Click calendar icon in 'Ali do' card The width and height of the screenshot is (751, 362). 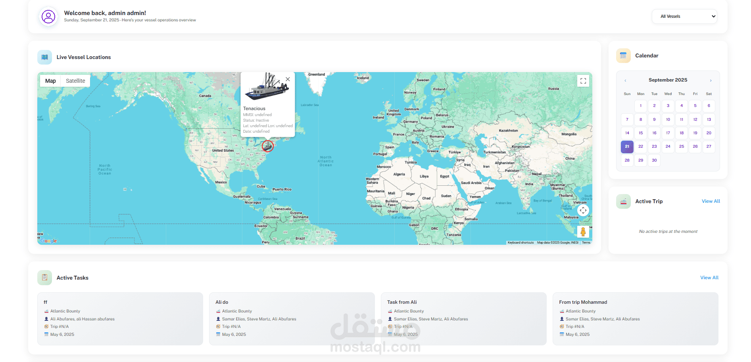(218, 335)
